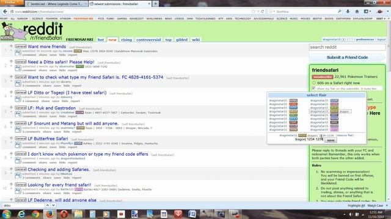Toggle Highlight All in find bar
Image resolution: width=391 pixels, height=219 pixels.
[x=356, y=206]
